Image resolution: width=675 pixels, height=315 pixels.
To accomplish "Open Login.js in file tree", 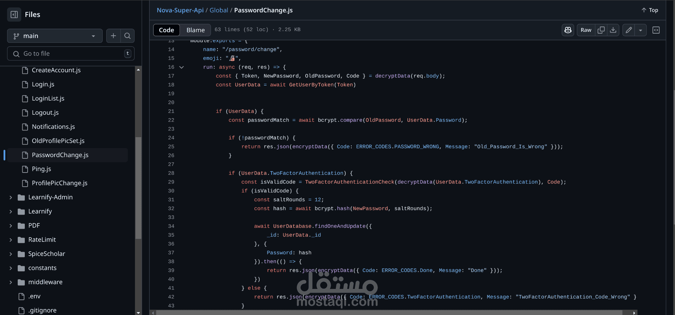I will point(43,84).
